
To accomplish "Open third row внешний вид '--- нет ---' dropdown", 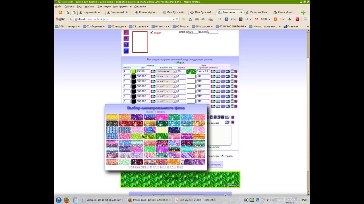I will coord(166,81).
